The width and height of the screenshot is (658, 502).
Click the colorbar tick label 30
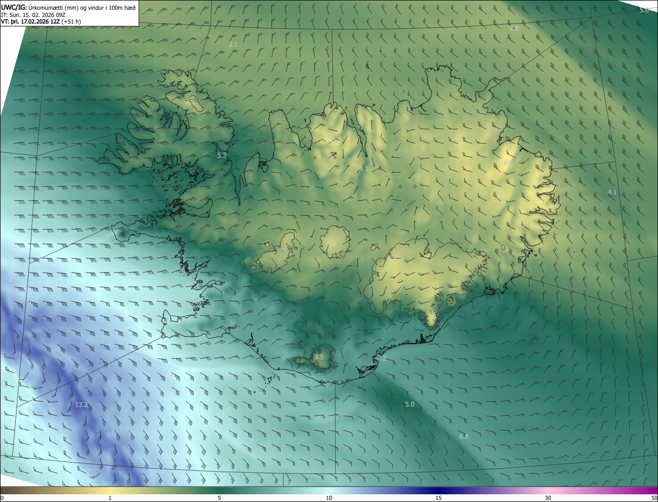tap(548, 498)
